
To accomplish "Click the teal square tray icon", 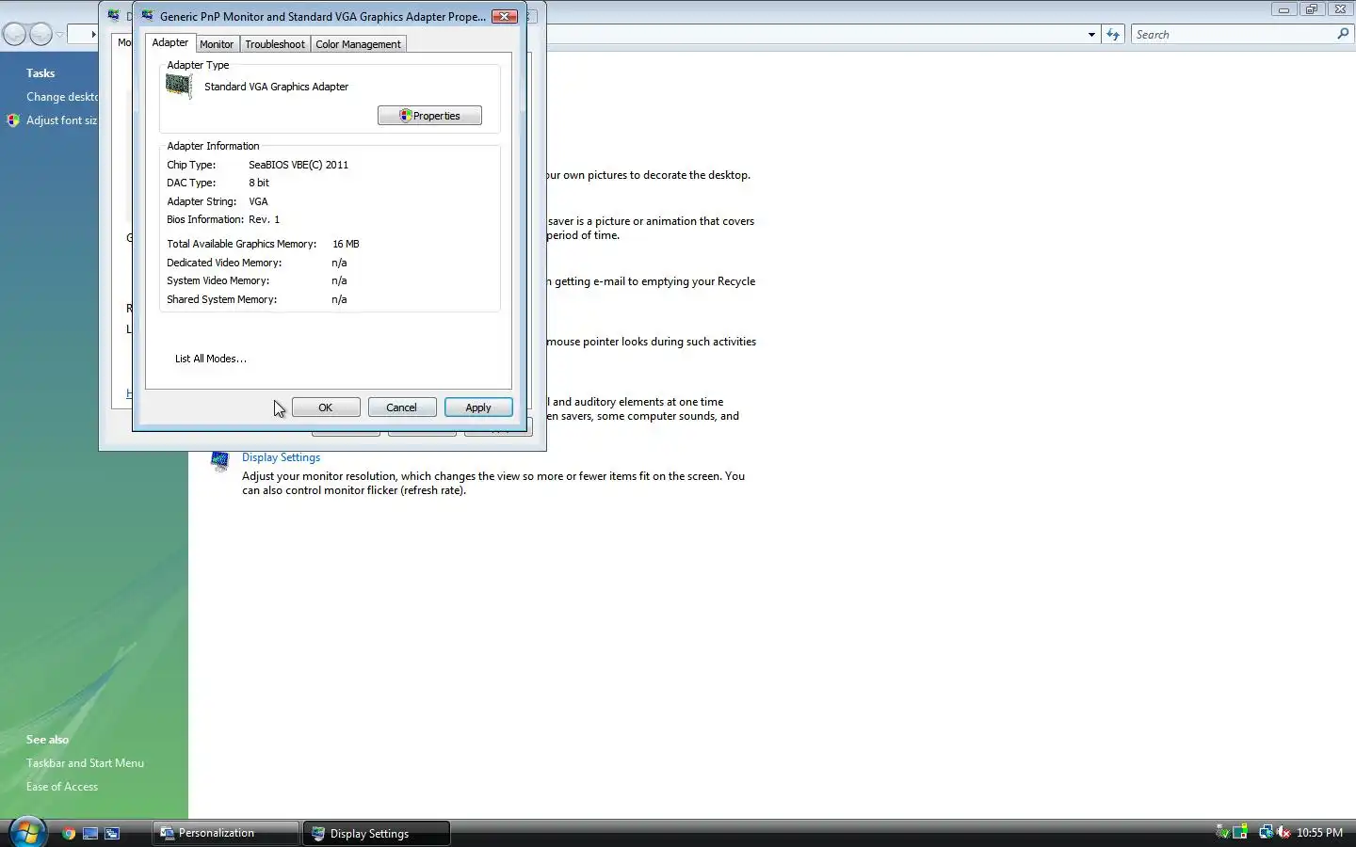I will [1240, 832].
